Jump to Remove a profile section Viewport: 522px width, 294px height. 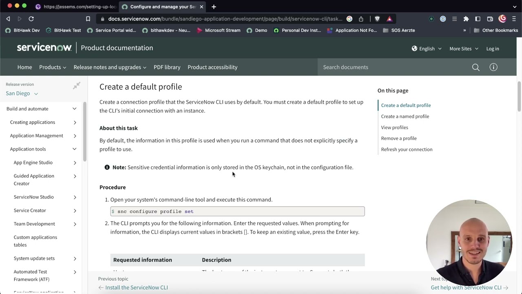pyautogui.click(x=399, y=138)
